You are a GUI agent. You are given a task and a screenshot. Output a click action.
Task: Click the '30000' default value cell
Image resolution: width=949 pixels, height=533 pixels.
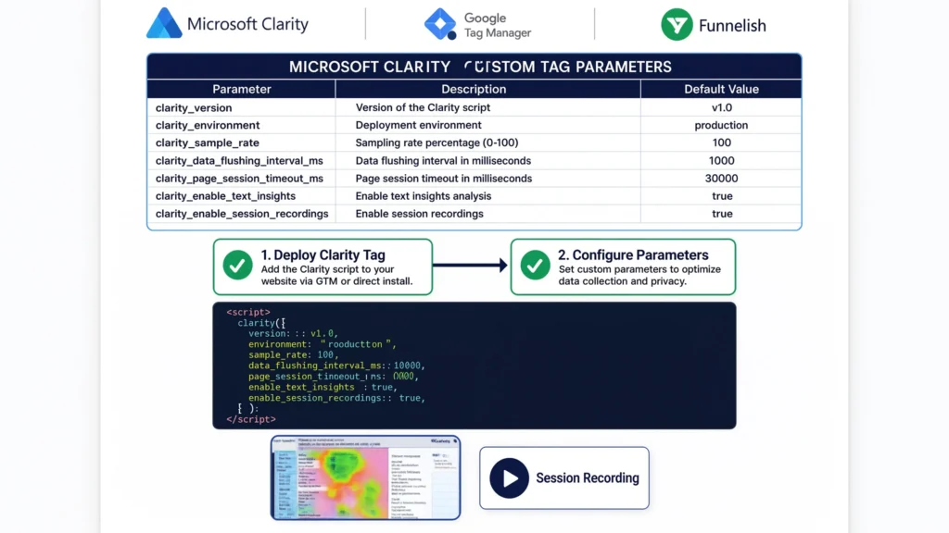(721, 179)
